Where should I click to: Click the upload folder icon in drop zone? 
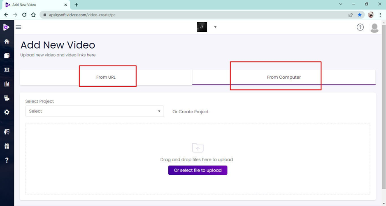pos(198,148)
